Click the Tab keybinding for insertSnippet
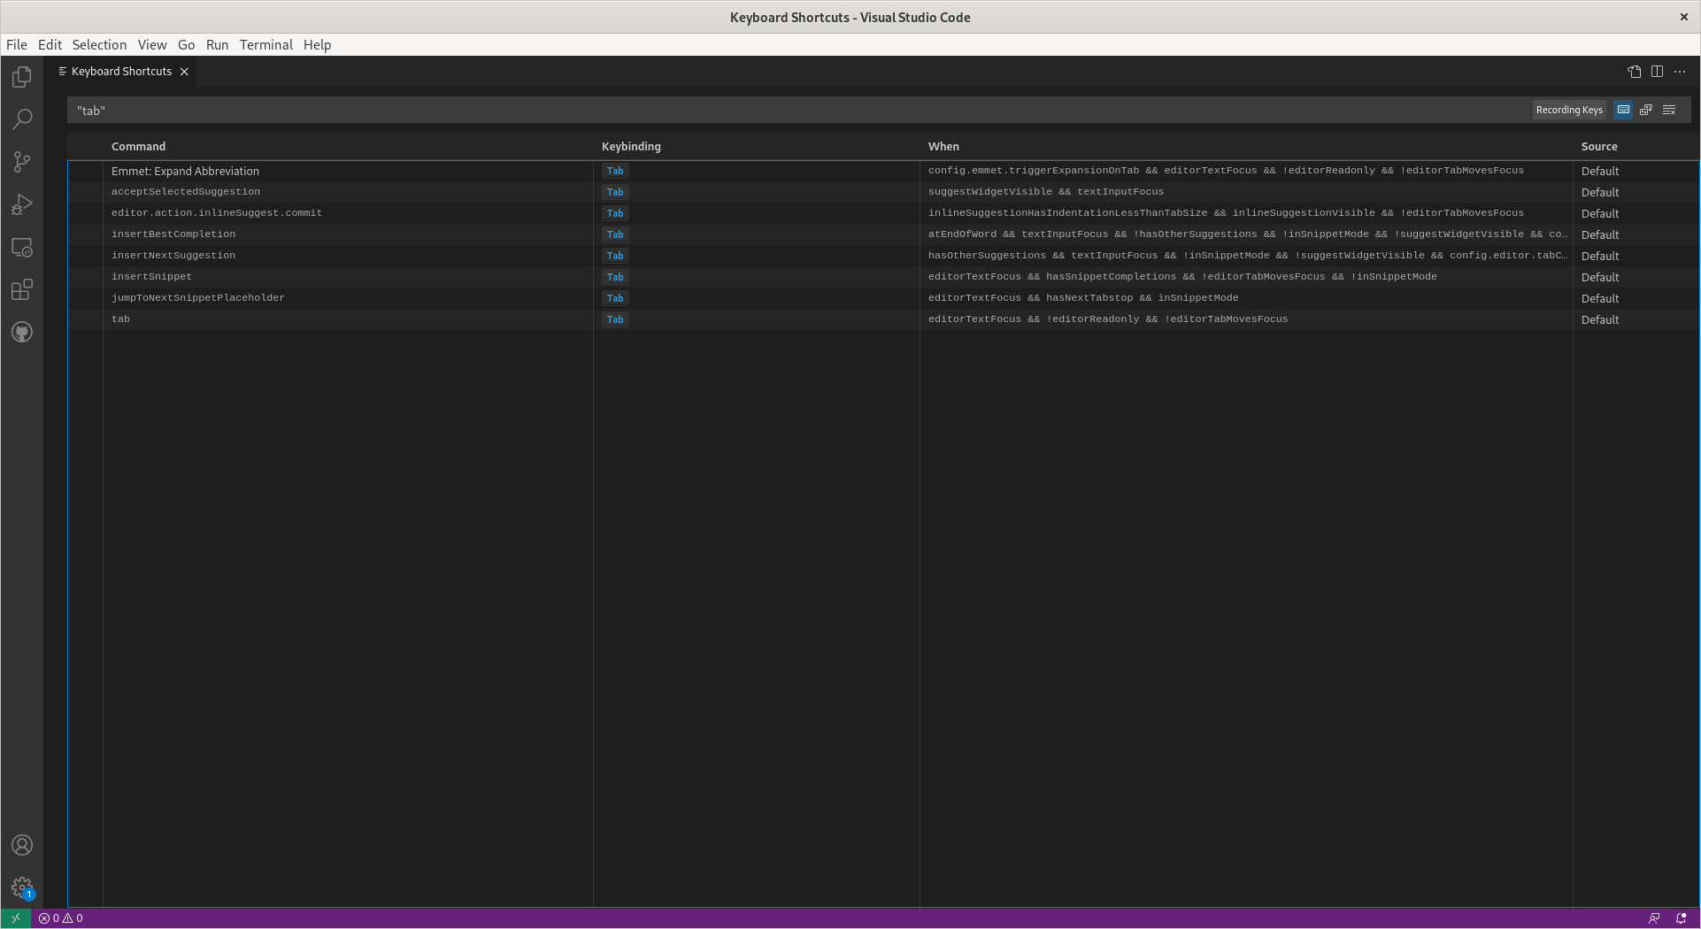Screen dimensions: 1701x929 coord(615,277)
